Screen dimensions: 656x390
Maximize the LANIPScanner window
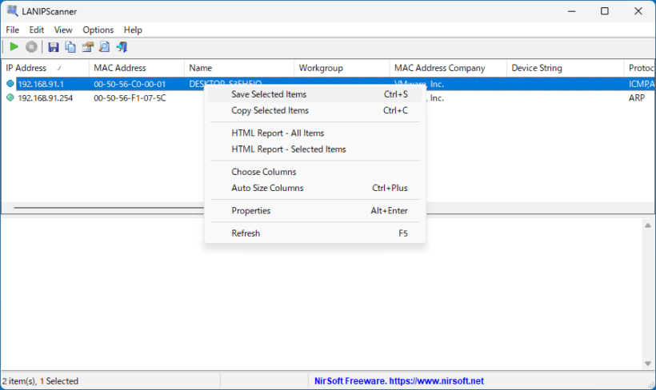tap(605, 11)
